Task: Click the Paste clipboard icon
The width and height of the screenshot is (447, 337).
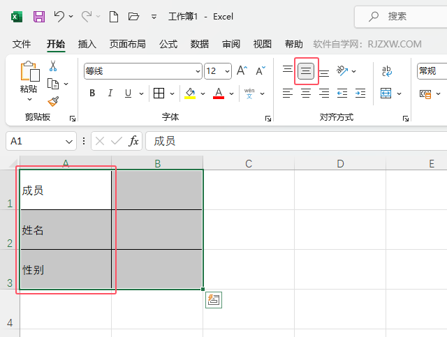Action: pos(29,71)
